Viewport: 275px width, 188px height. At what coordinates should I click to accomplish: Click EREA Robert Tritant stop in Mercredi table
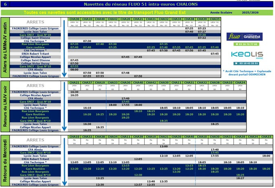point(35,159)
